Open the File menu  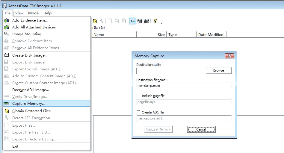coord(7,13)
